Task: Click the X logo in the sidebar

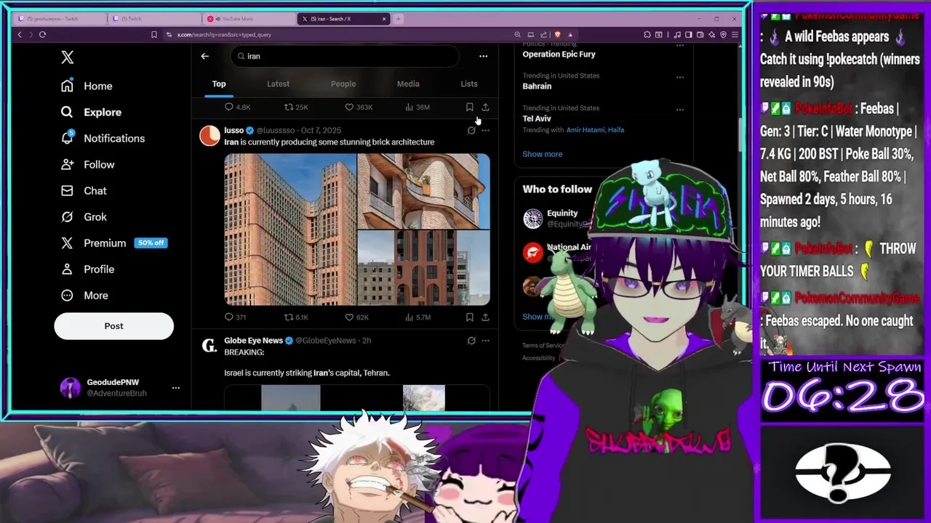Action: point(67,57)
